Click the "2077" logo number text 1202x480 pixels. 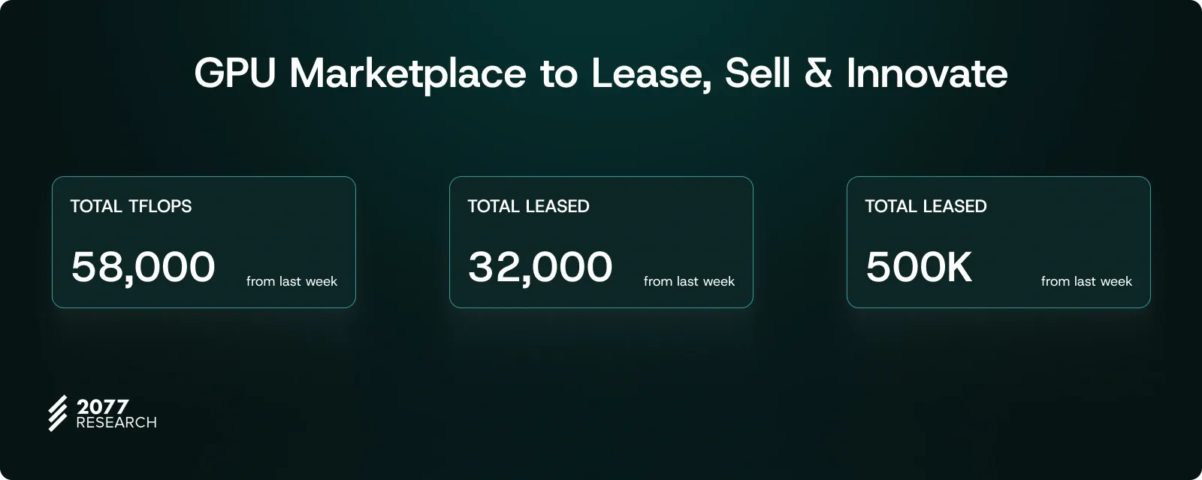pyautogui.click(x=102, y=406)
